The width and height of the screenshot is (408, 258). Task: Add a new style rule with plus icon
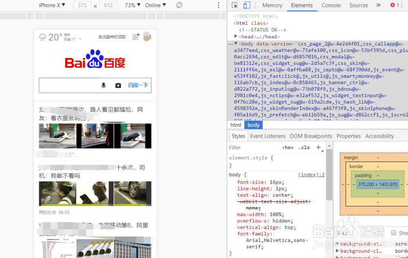[x=318, y=147]
